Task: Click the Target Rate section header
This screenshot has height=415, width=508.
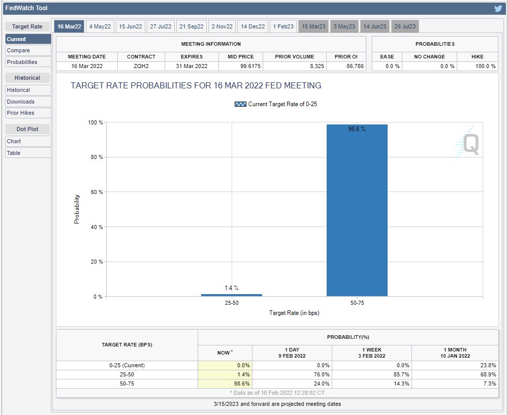Action: pyautogui.click(x=27, y=26)
